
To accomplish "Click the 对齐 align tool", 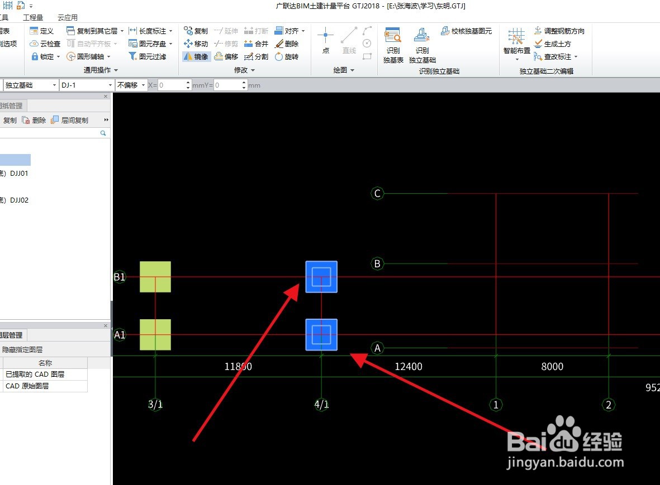I will click(287, 31).
